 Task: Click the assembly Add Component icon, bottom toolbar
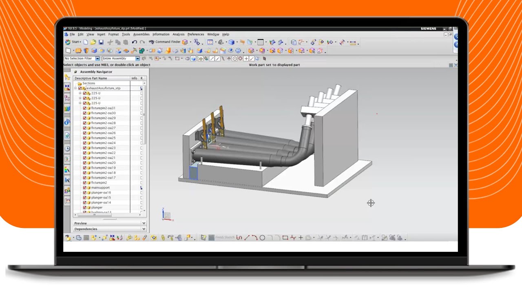click(x=93, y=238)
